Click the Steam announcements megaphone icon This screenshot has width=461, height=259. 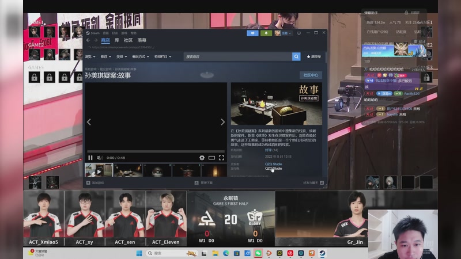pyautogui.click(x=252, y=33)
